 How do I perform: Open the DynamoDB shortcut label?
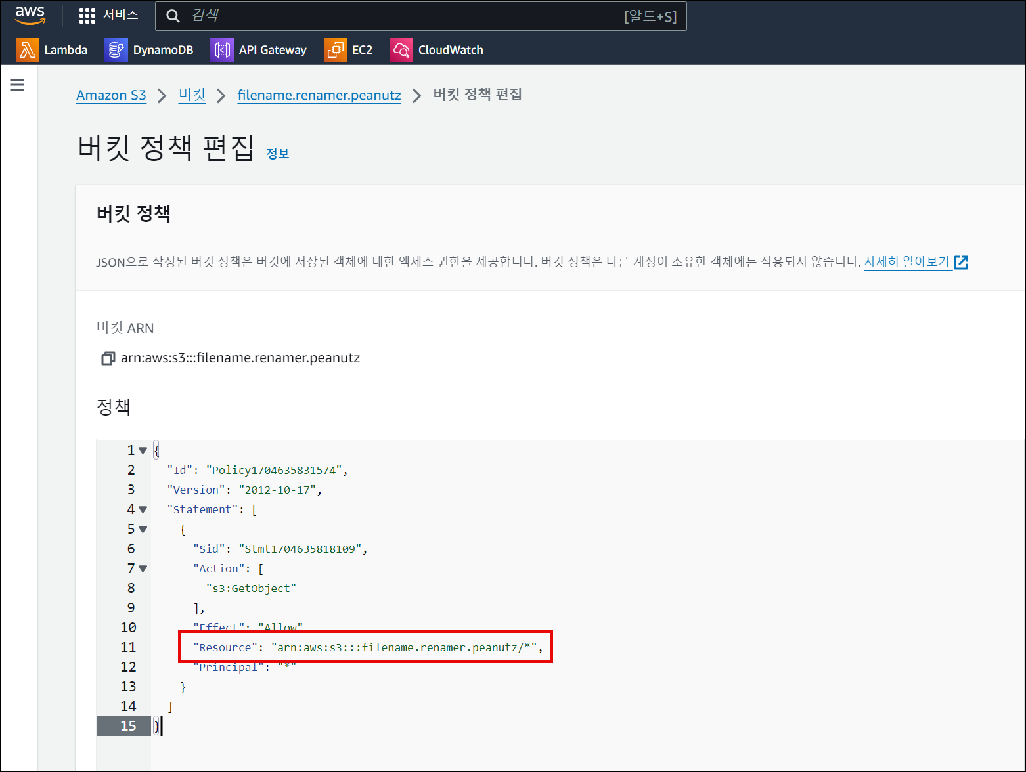pyautogui.click(x=163, y=50)
